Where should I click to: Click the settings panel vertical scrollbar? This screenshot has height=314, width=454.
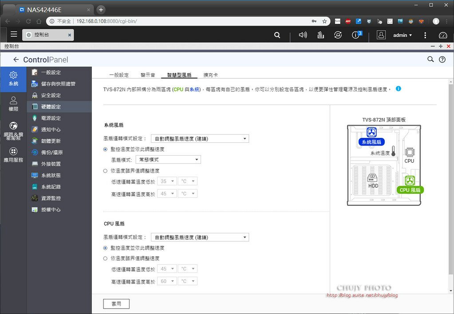pos(451,180)
